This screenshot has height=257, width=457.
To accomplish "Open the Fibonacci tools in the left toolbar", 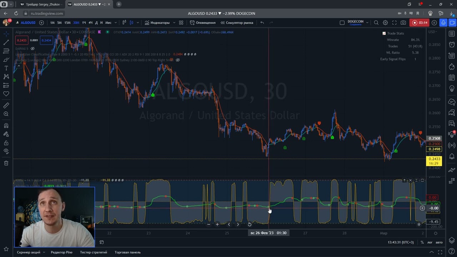I will pyautogui.click(x=6, y=51).
